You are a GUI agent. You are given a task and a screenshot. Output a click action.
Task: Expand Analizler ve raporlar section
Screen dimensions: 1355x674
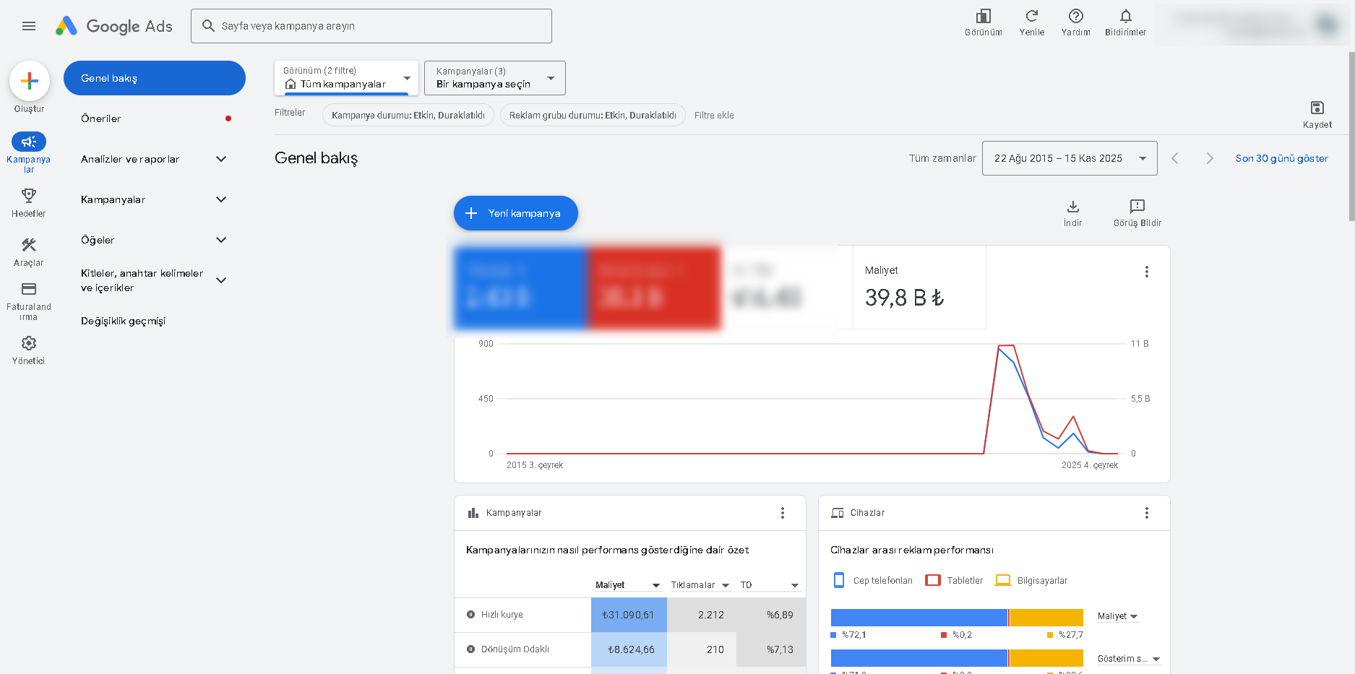point(154,159)
